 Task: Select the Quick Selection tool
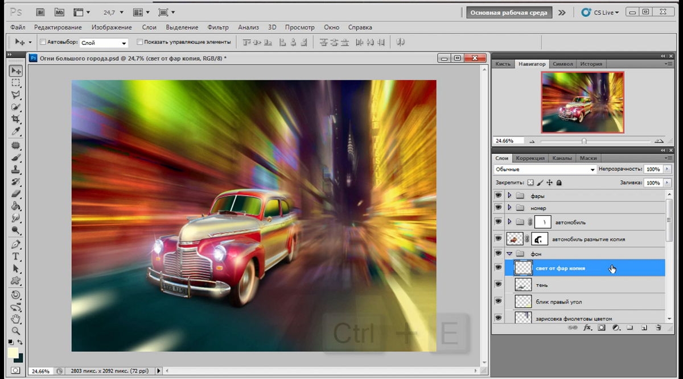pyautogui.click(x=16, y=107)
